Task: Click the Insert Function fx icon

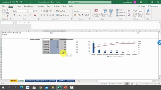Action: coord(28,23)
